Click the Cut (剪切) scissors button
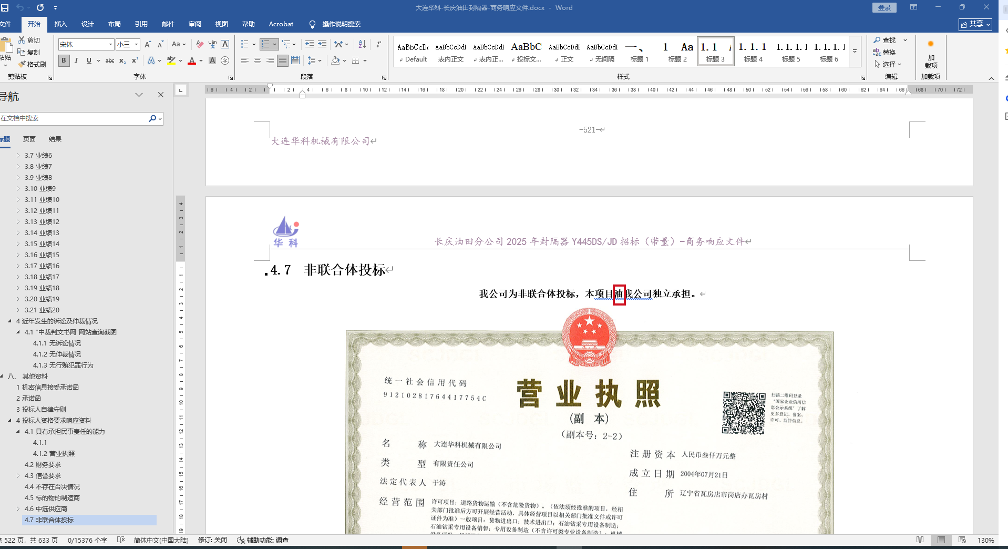Screen dimensions: 1008x549 tap(29, 40)
